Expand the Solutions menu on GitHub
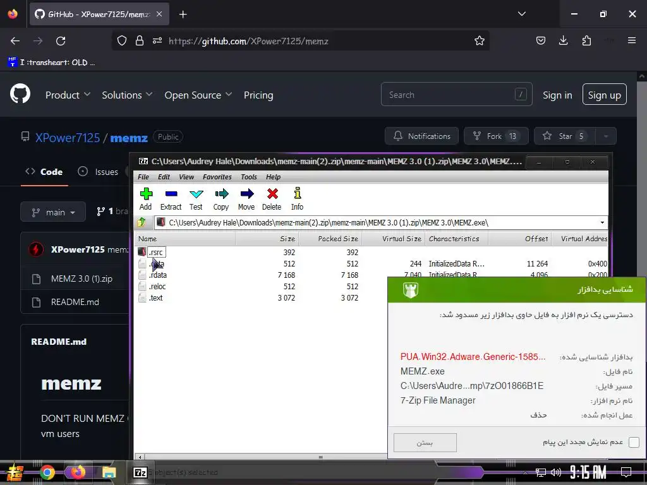The height and width of the screenshot is (485, 647). click(127, 95)
